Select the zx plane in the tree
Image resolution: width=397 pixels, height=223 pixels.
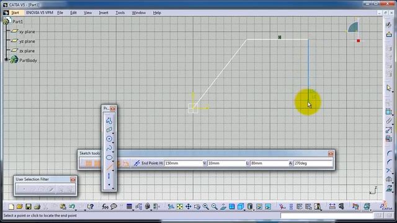[27, 51]
